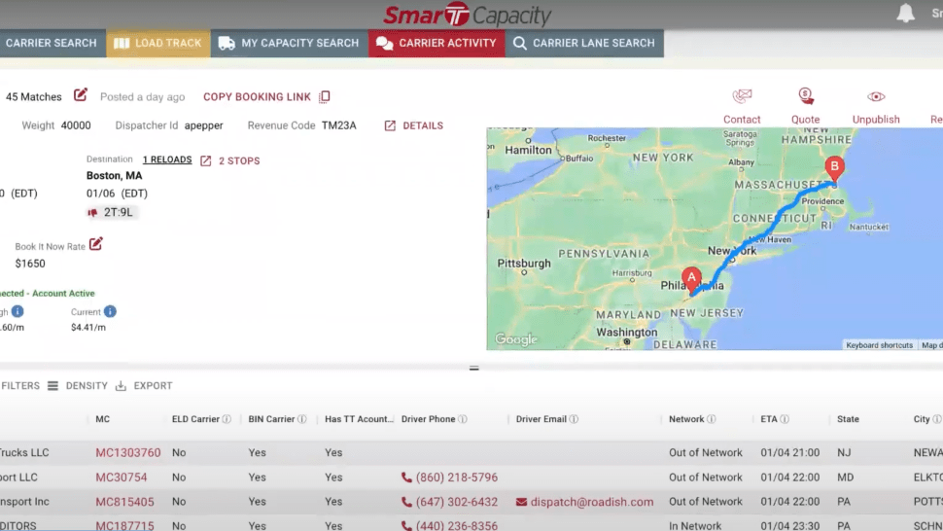Show ETA column info icon
The image size is (943, 531).
785,419
